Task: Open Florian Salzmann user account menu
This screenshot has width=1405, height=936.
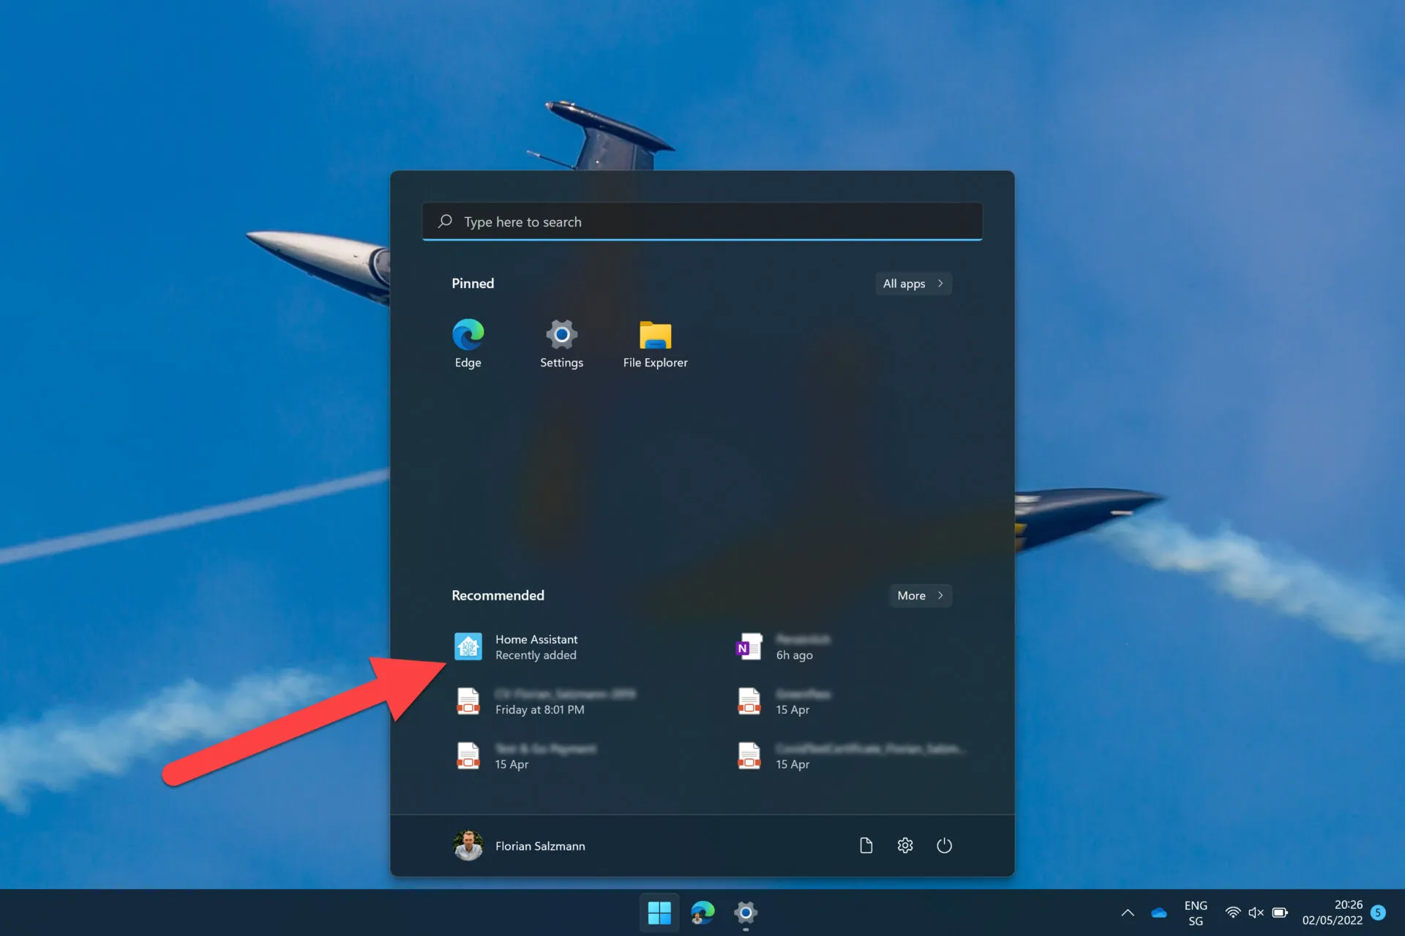Action: pos(520,845)
